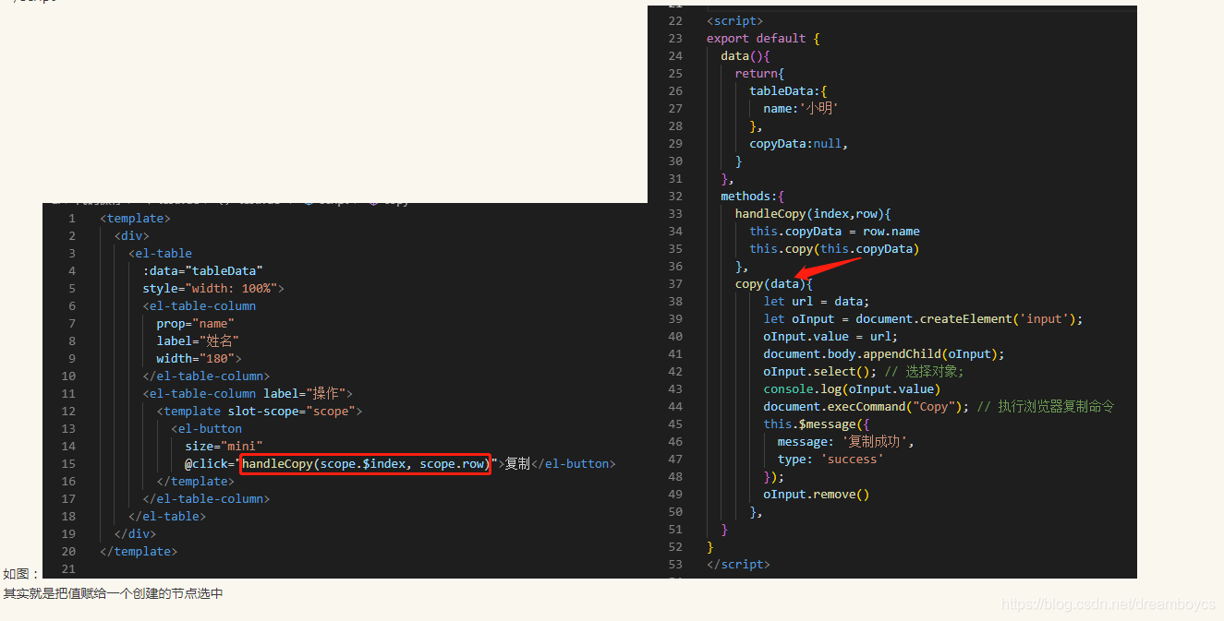1224x621 pixels.
Task: Click the 'oInput.remove()' line
Action: tap(817, 495)
